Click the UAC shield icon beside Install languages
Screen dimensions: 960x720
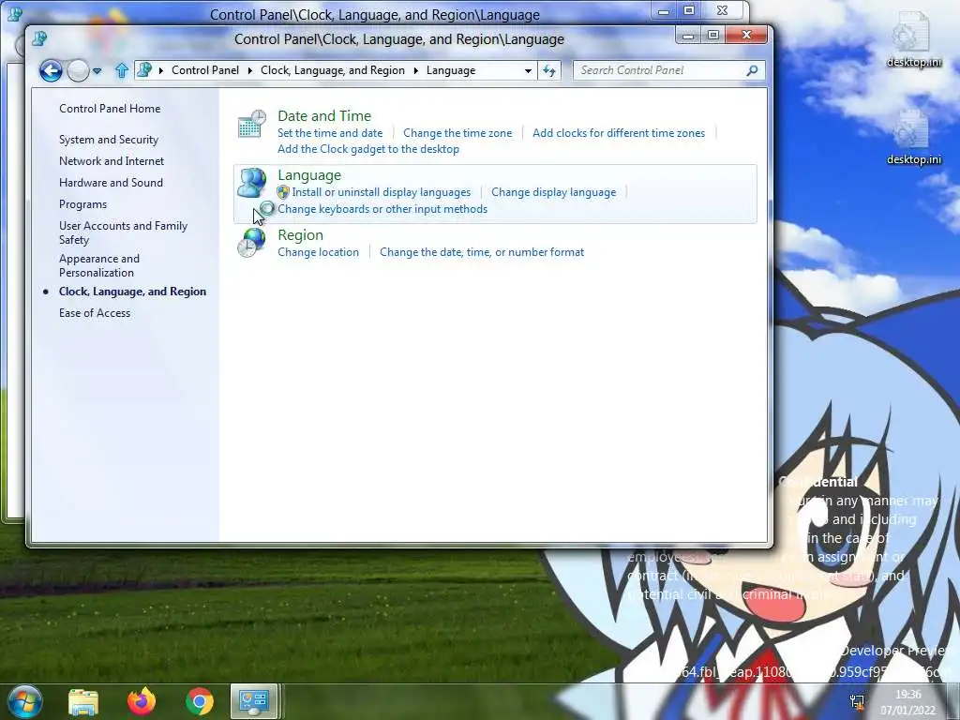[283, 192]
